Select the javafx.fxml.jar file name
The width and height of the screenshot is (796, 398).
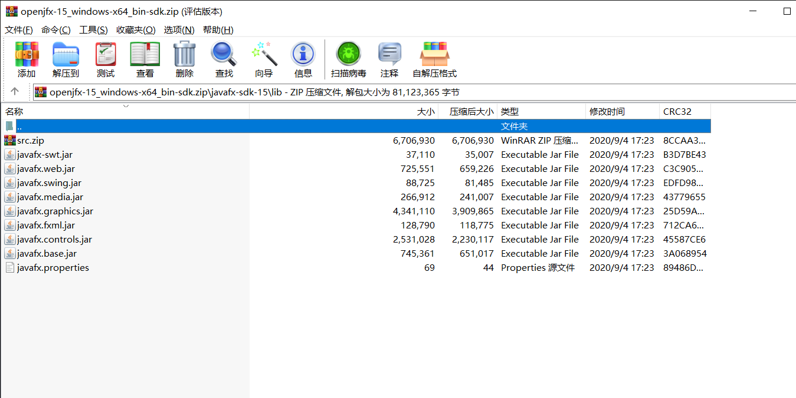tap(46, 225)
